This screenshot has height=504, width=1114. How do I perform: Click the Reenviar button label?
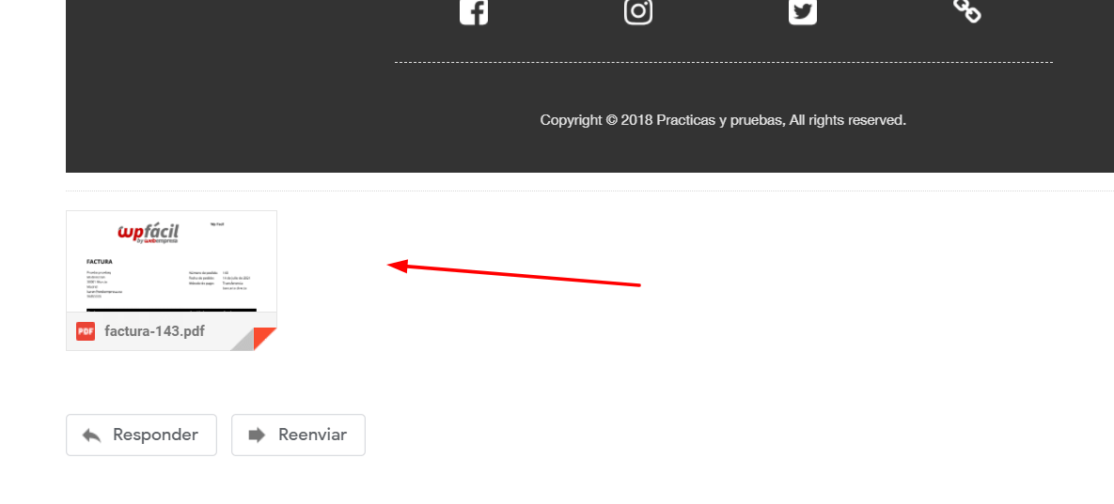click(313, 435)
